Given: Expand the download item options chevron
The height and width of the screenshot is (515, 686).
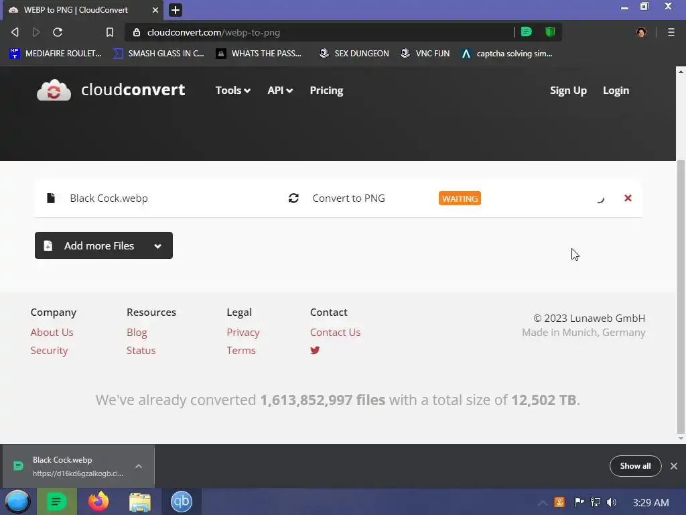Looking at the screenshot, I should point(139,466).
